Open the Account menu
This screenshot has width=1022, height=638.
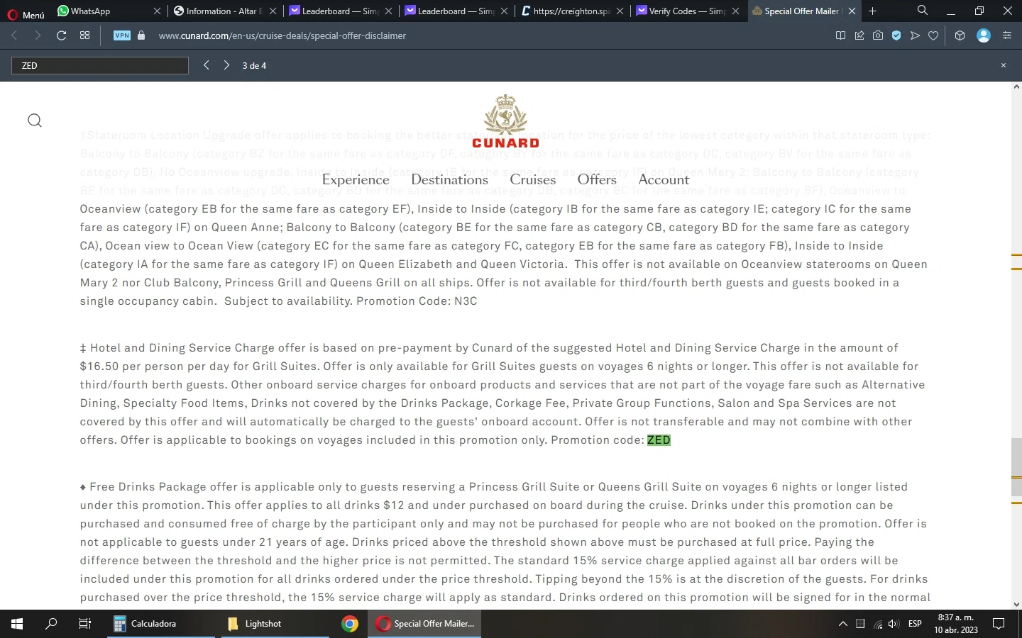click(x=664, y=179)
